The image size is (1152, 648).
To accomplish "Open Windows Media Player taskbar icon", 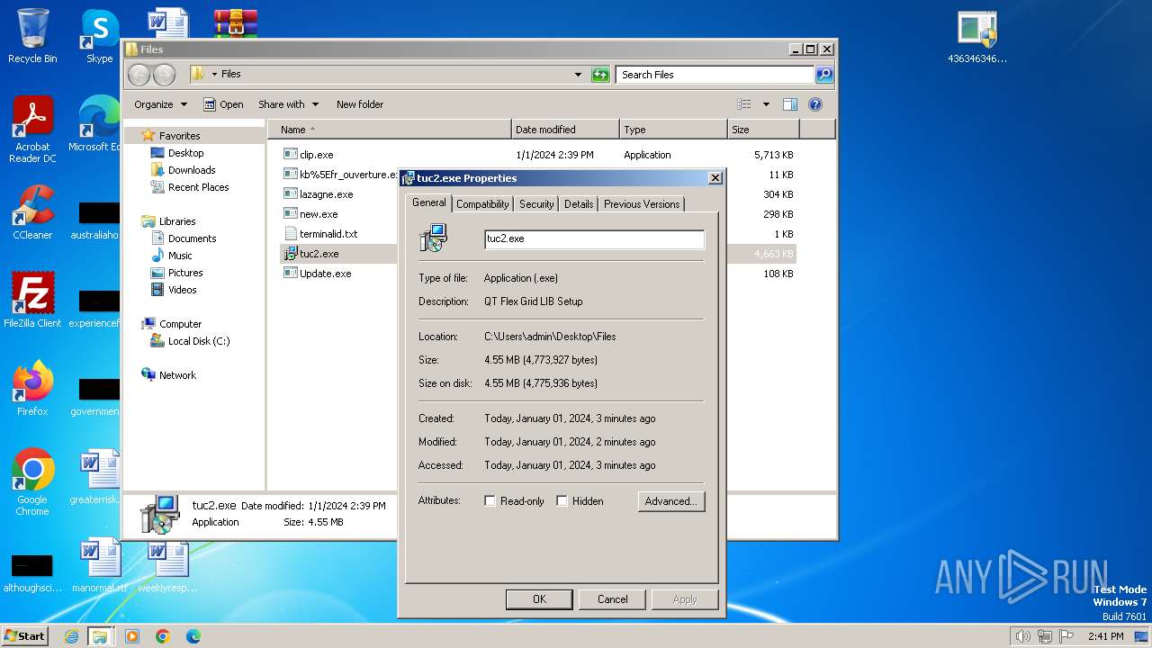I will click(x=132, y=636).
